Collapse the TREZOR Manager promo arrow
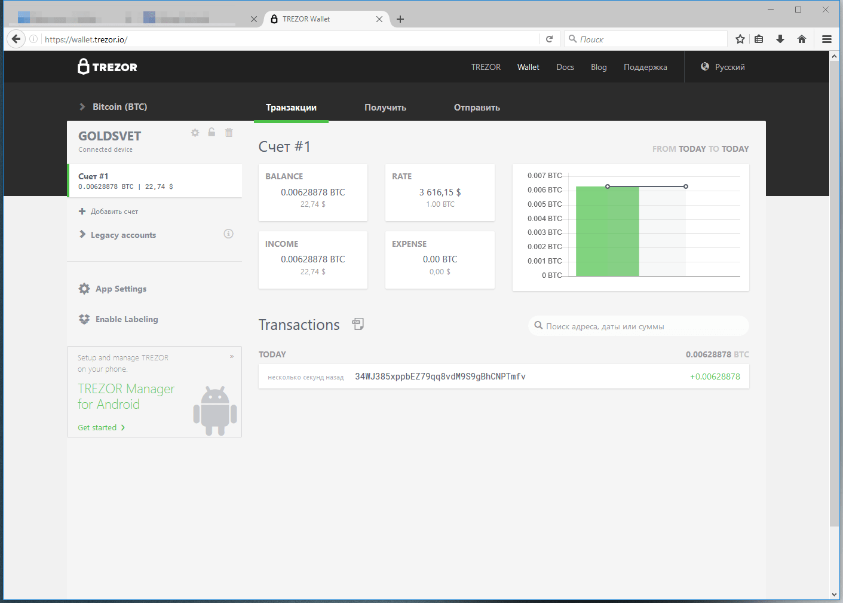Screen dimensions: 843x603 click(232, 357)
